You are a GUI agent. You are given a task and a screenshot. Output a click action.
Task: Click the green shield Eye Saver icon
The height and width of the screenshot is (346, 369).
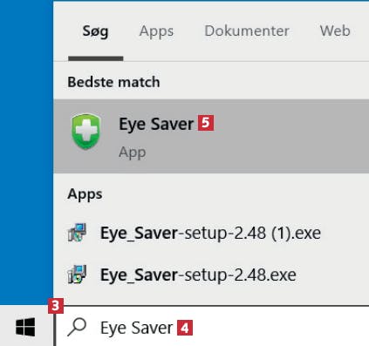click(86, 132)
